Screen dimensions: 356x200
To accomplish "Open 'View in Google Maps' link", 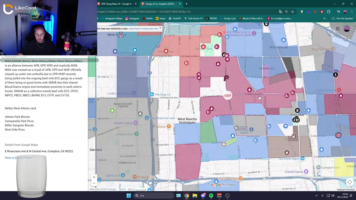I will [x=18, y=158].
